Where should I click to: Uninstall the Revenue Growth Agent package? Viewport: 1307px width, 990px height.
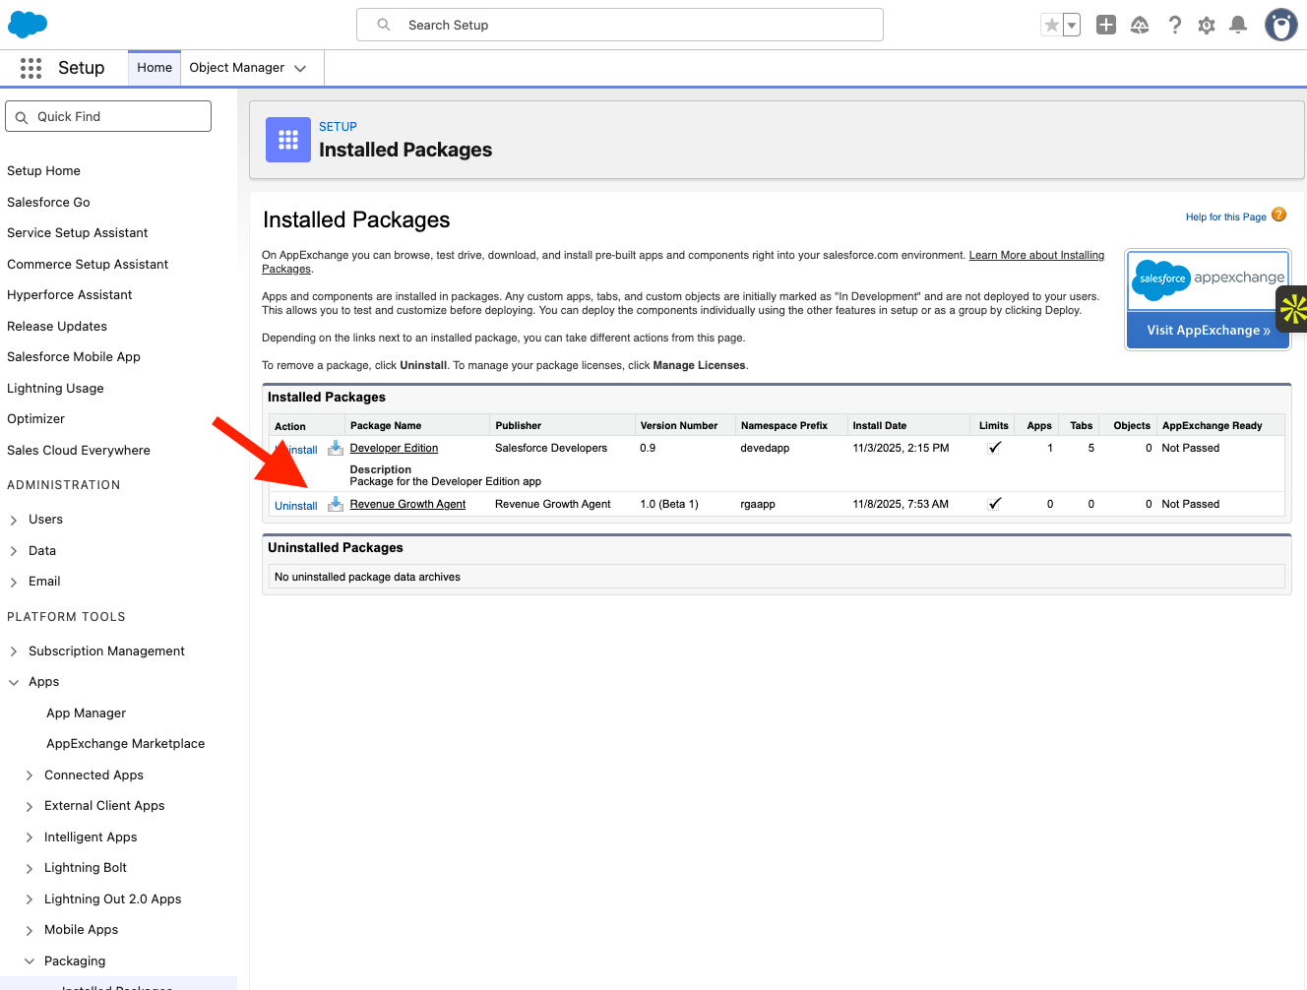click(x=295, y=504)
